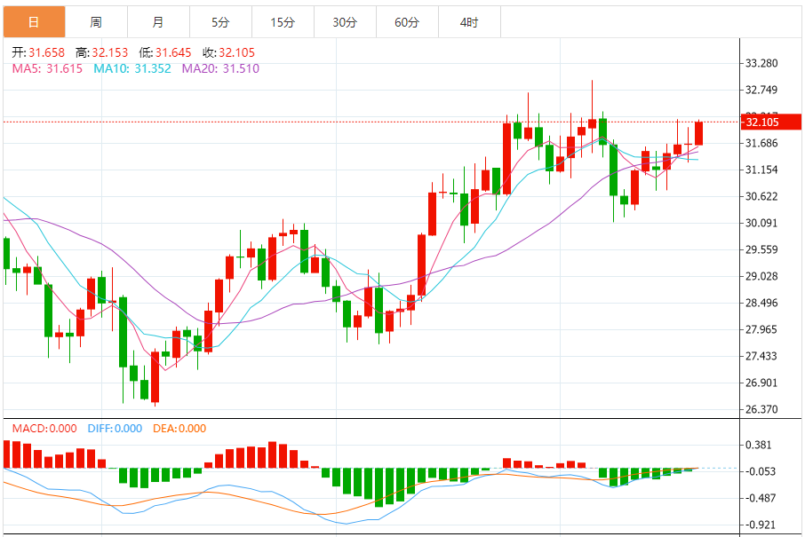Click the MA5: 31.615 indicator label
Viewport: 805px width, 537px height.
click(x=47, y=68)
